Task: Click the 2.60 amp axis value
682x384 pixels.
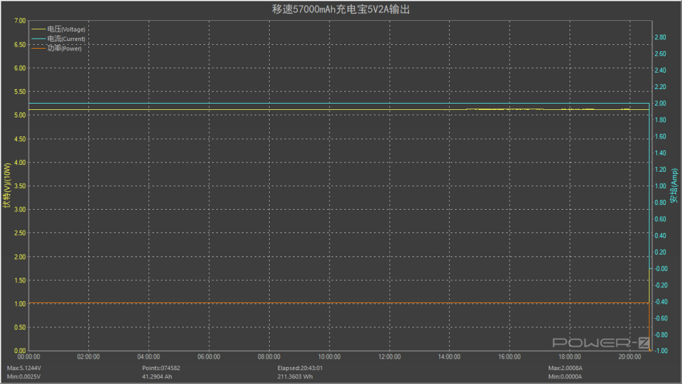Action: point(661,54)
